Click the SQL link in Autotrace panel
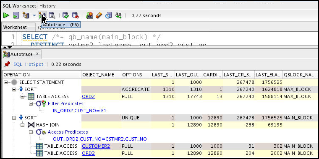 point(18,64)
